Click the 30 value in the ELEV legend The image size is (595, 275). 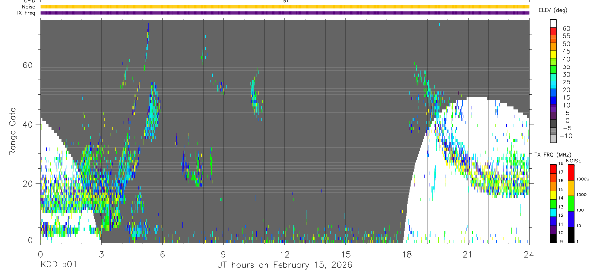click(566, 75)
